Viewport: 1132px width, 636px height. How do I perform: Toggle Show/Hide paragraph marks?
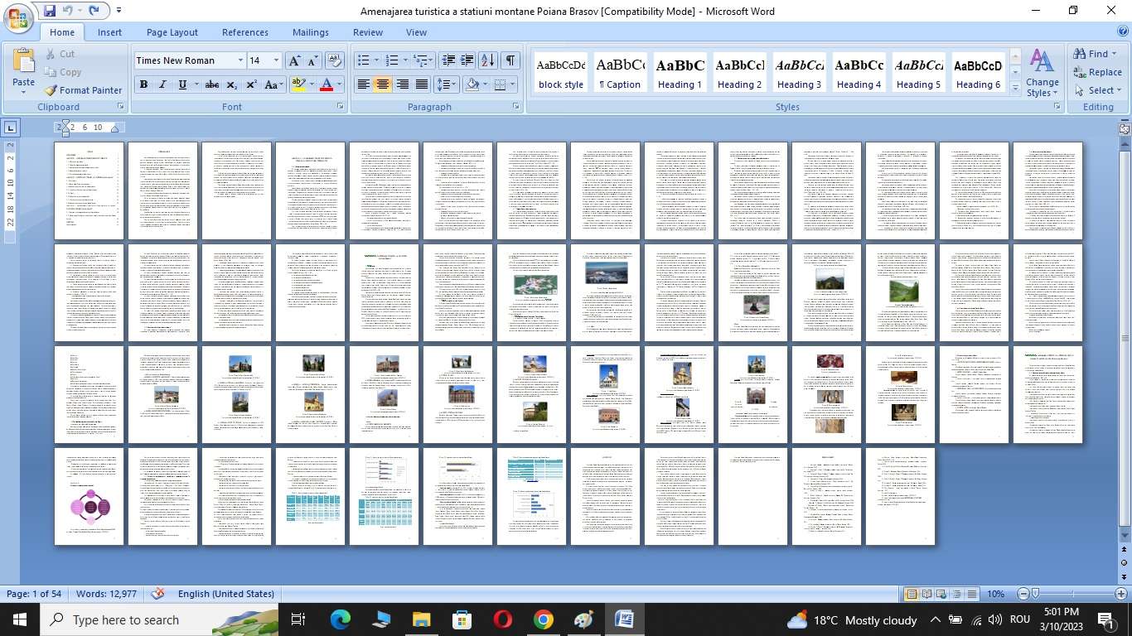(x=510, y=60)
